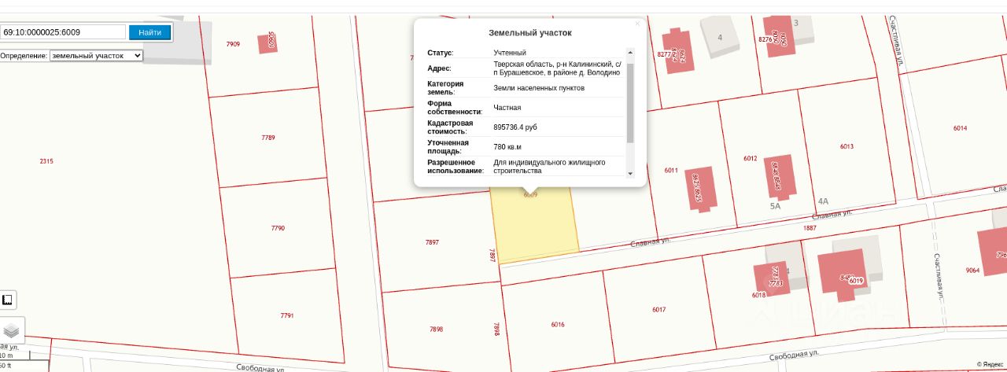Image resolution: width=1007 pixels, height=372 pixels.
Task: Open the Яндекс copyright link
Action: click(x=990, y=365)
